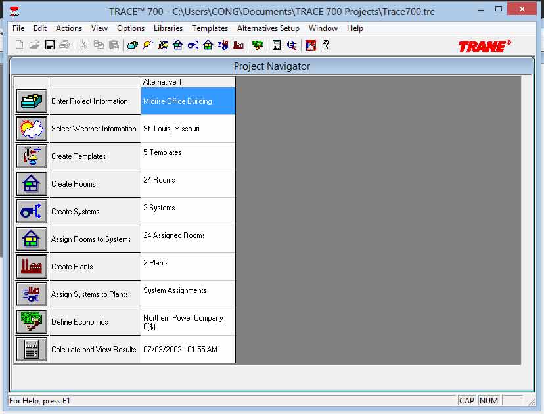Open the Libraries menu
The width and height of the screenshot is (544, 414).
tap(168, 28)
